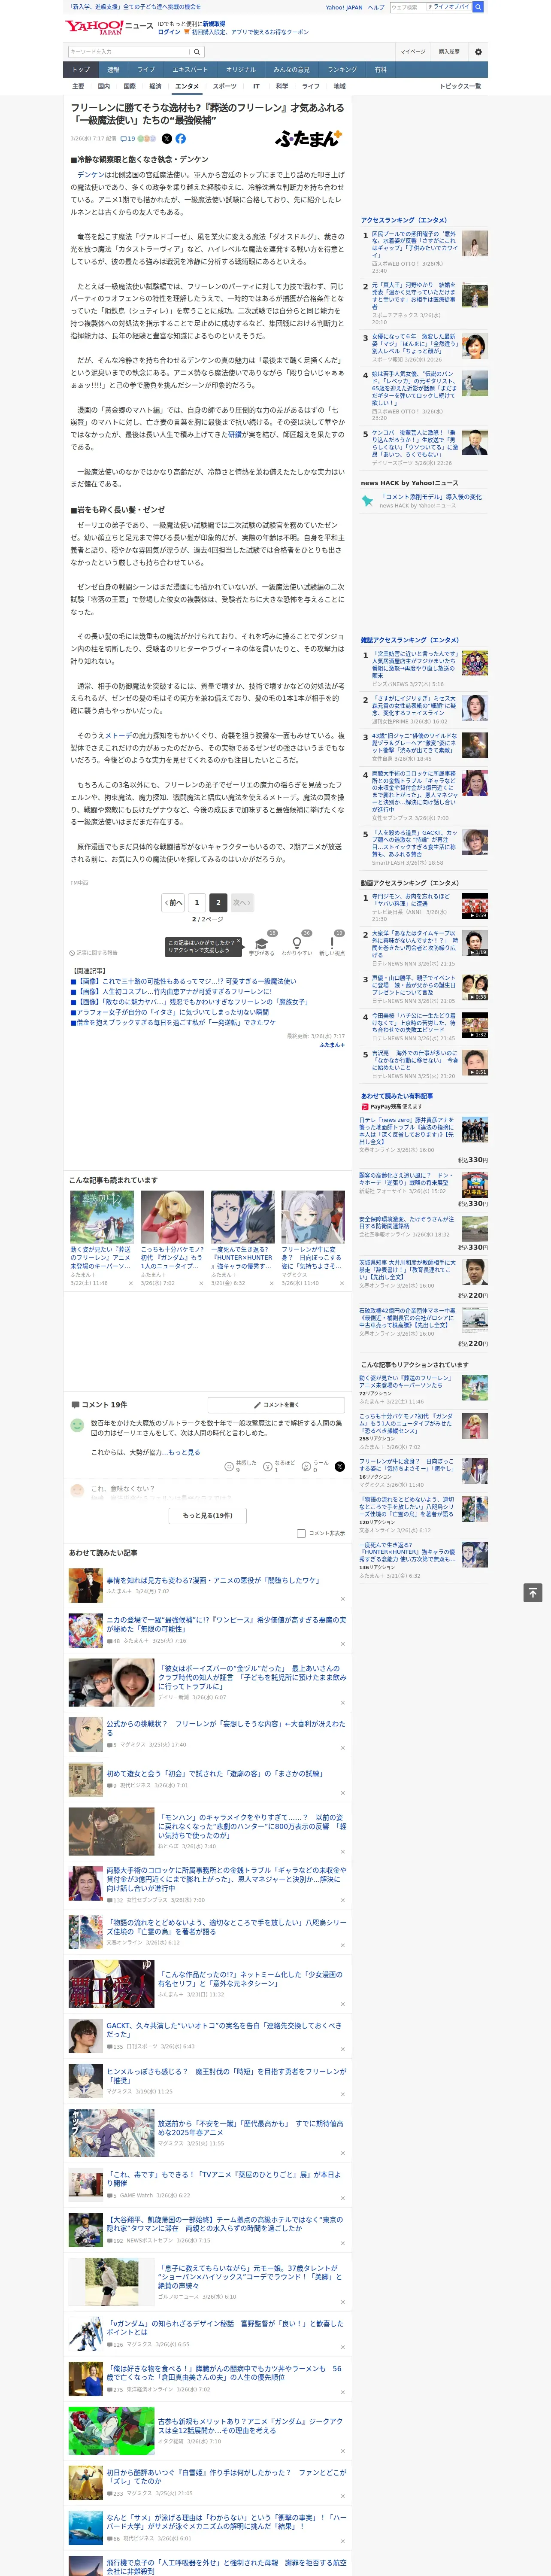Open the ライブ navigation tab

click(x=146, y=70)
